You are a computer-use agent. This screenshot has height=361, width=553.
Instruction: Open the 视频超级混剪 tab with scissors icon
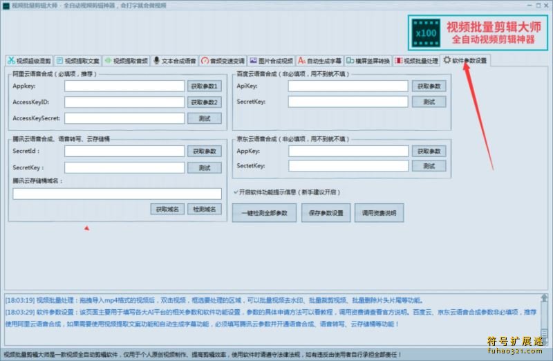point(29,61)
